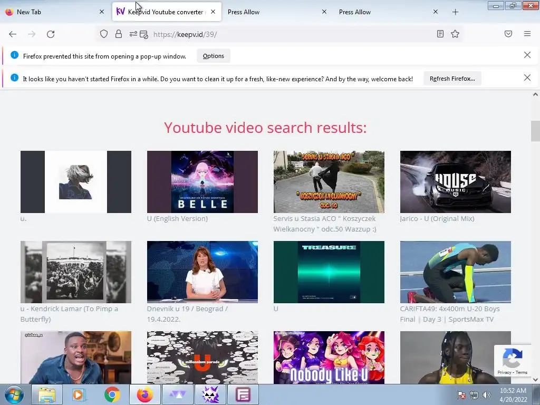Toggle reader view icon
Viewport: 540px width, 405px height.
[x=440, y=34]
